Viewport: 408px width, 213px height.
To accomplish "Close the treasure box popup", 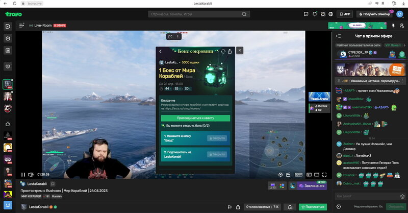I will (240, 50).
